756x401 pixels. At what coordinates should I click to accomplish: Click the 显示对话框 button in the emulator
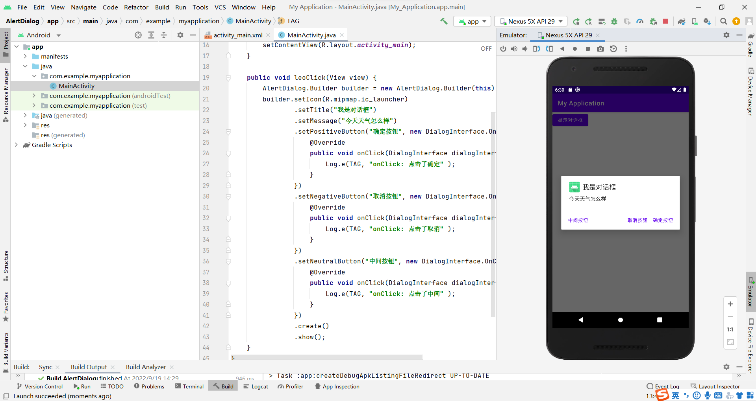point(570,120)
